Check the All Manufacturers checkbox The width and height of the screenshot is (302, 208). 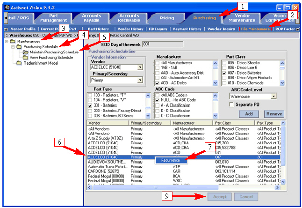coord(158,63)
